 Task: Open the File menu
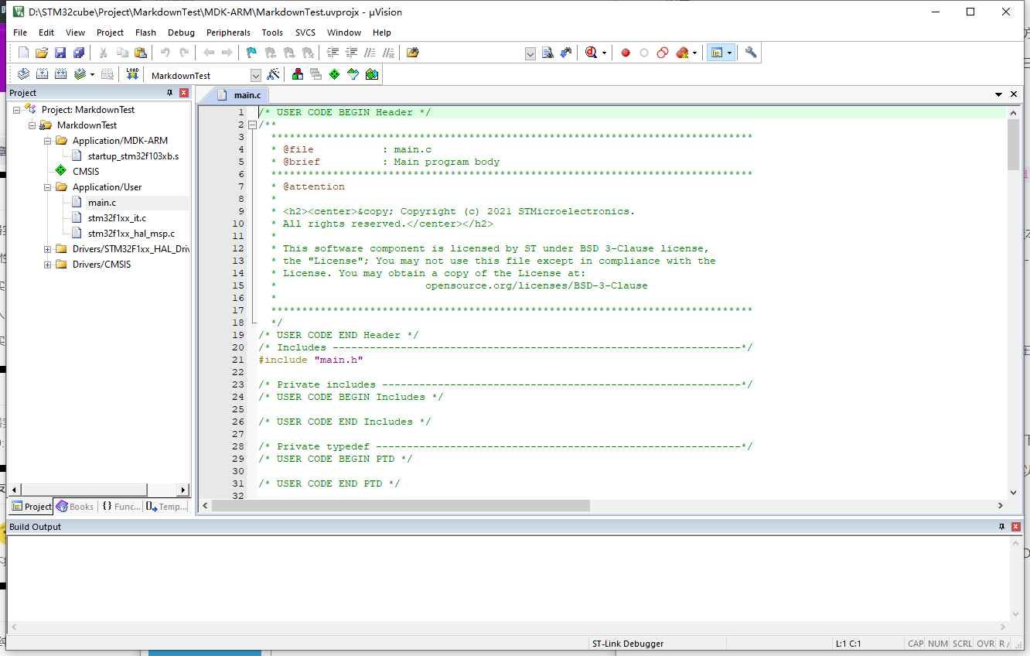tap(20, 32)
